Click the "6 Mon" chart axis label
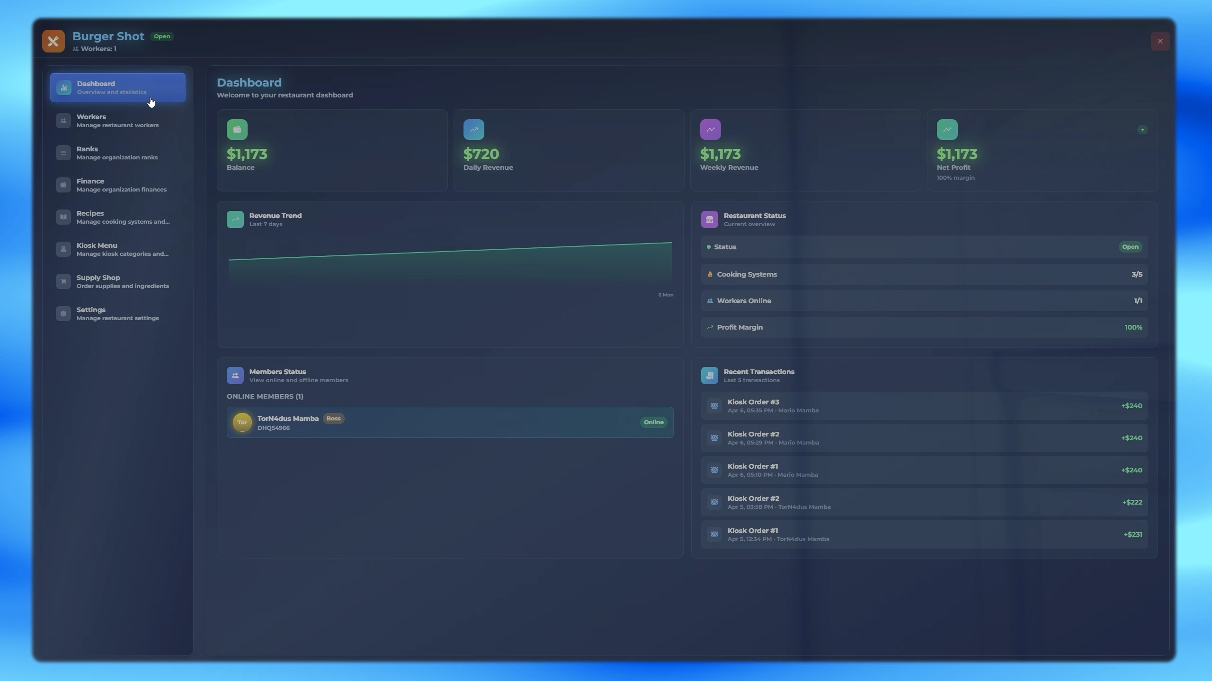1212x681 pixels. coord(666,295)
